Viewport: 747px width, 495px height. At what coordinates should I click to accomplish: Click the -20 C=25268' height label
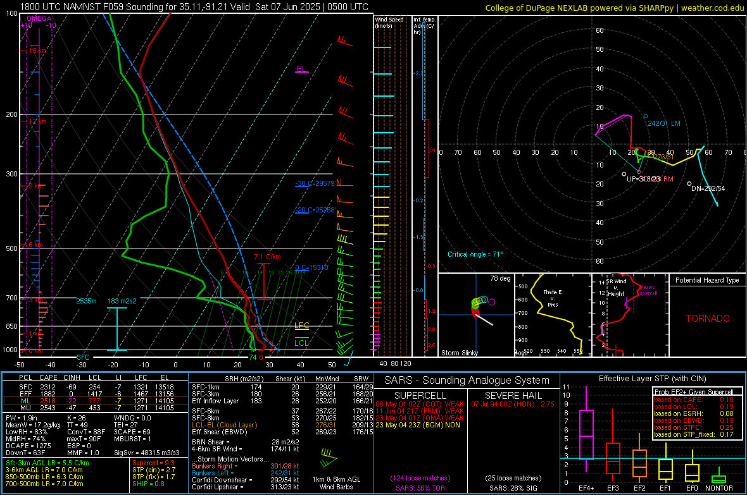click(x=315, y=210)
